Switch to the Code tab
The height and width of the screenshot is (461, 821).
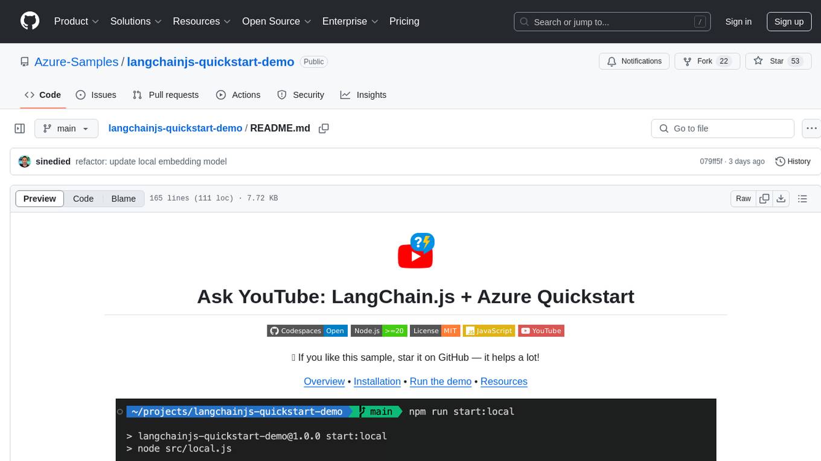[42, 95]
